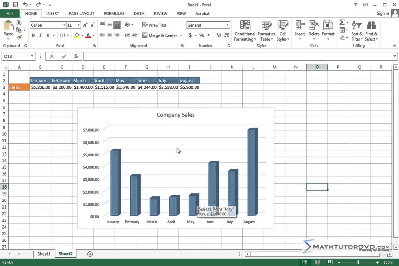The height and width of the screenshot is (266, 399).
Task: Switch to the DATA tab
Action: [x=139, y=14]
